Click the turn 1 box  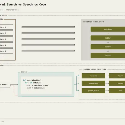point(6,27)
